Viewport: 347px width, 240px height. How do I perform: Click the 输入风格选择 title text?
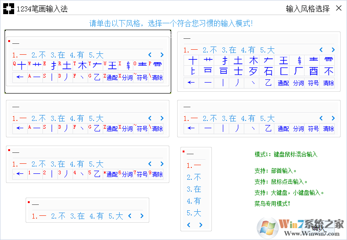(x=308, y=9)
